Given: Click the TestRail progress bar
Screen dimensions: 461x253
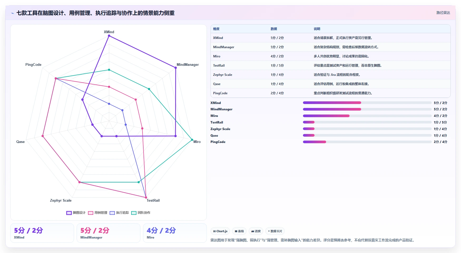Looking at the screenshot, I should pos(367,122).
